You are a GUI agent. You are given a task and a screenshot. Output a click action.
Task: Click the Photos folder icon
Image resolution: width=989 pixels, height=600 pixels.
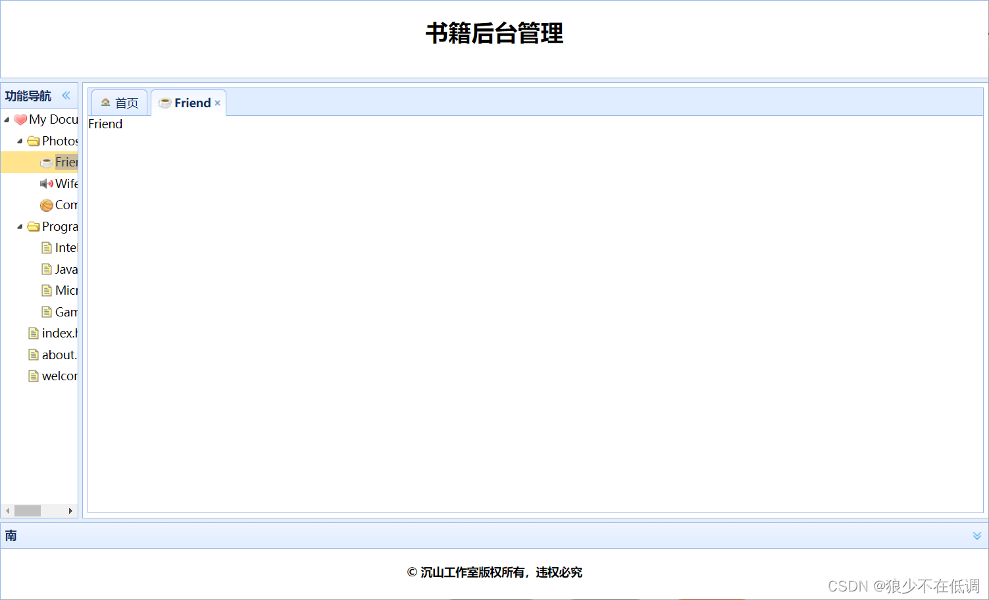pyautogui.click(x=34, y=141)
